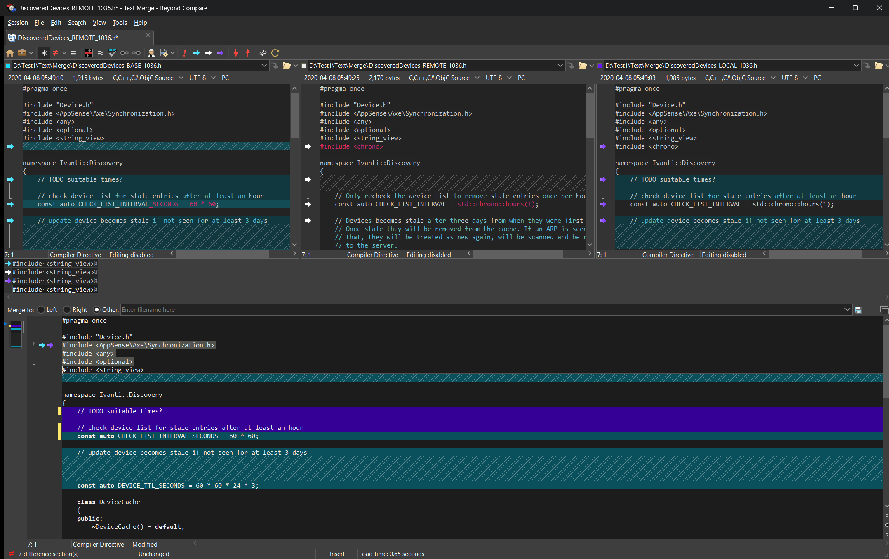Image resolution: width=889 pixels, height=559 pixels.
Task: Toggle Show Differences not-equal filter
Action: tap(56, 53)
